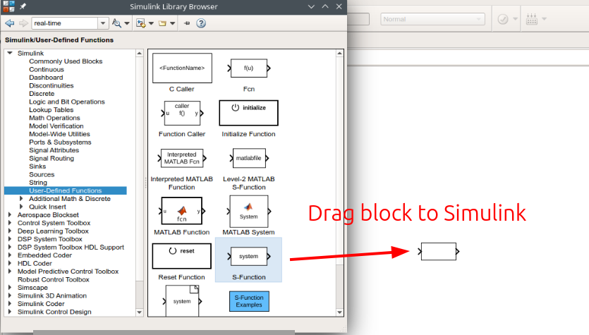Select the Discrete library
Screen dimensions: 589x335
[x=42, y=94]
